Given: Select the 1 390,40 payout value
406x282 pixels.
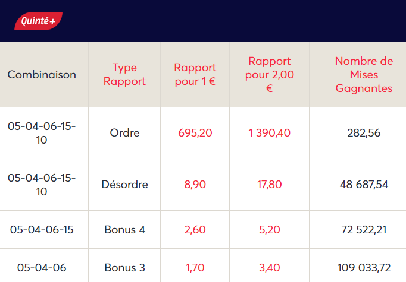Looking at the screenshot, I should 270,133.
